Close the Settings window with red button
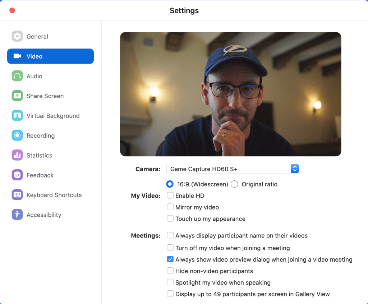The image size is (368, 304). [x=12, y=10]
